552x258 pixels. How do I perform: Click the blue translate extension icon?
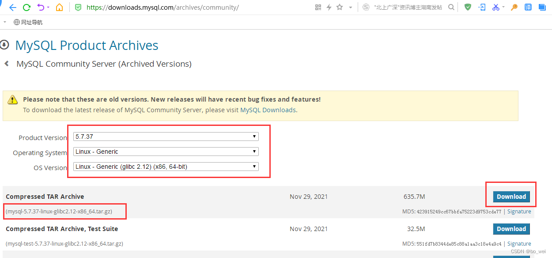click(528, 8)
